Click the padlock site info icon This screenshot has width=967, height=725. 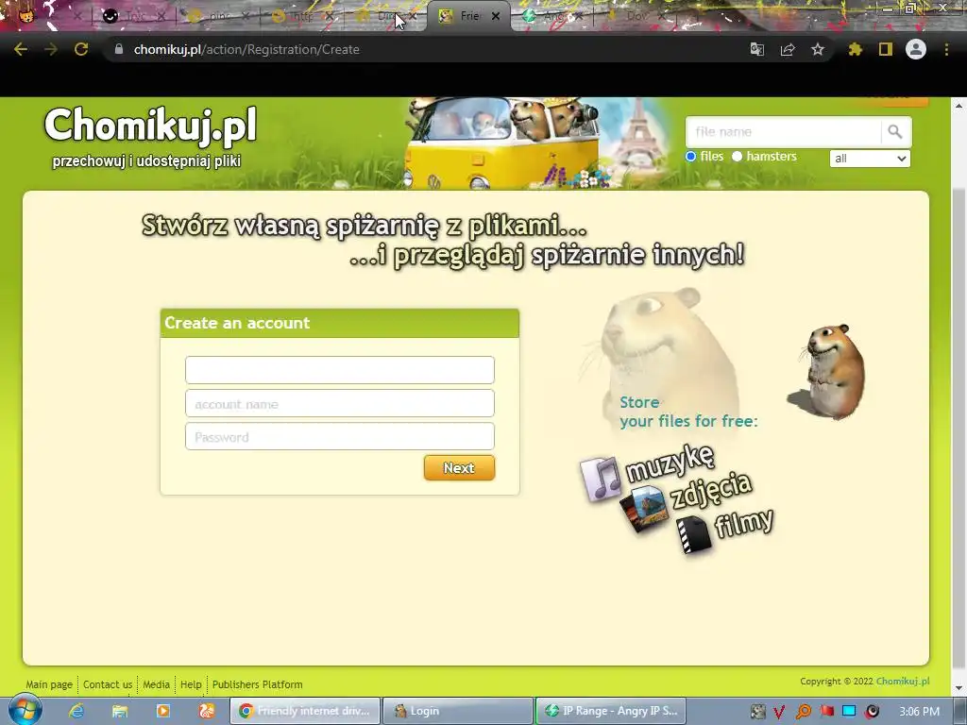coord(119,49)
